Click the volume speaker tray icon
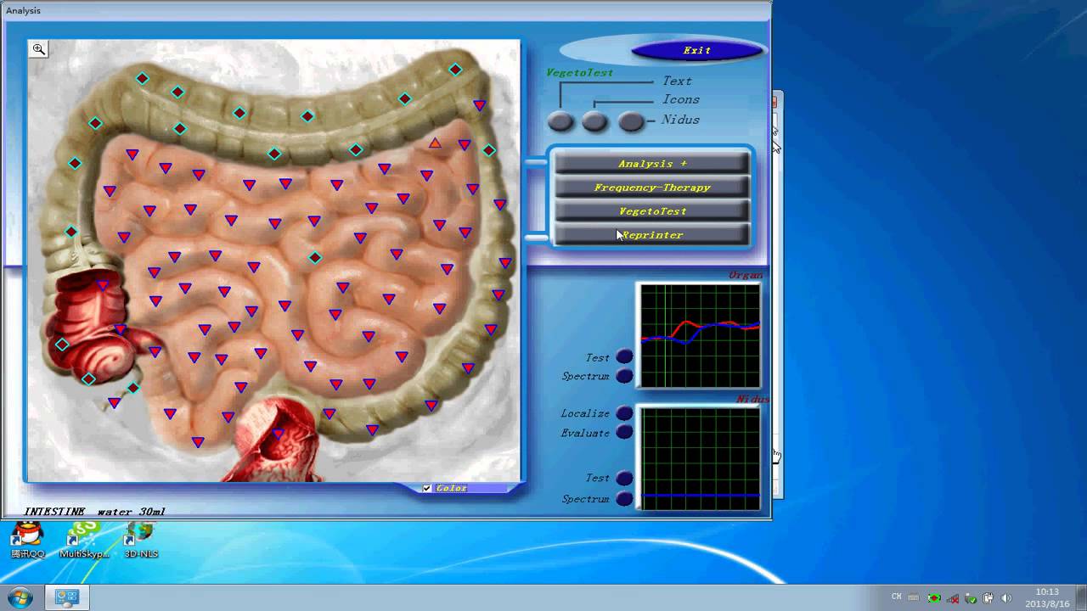 point(1007,597)
